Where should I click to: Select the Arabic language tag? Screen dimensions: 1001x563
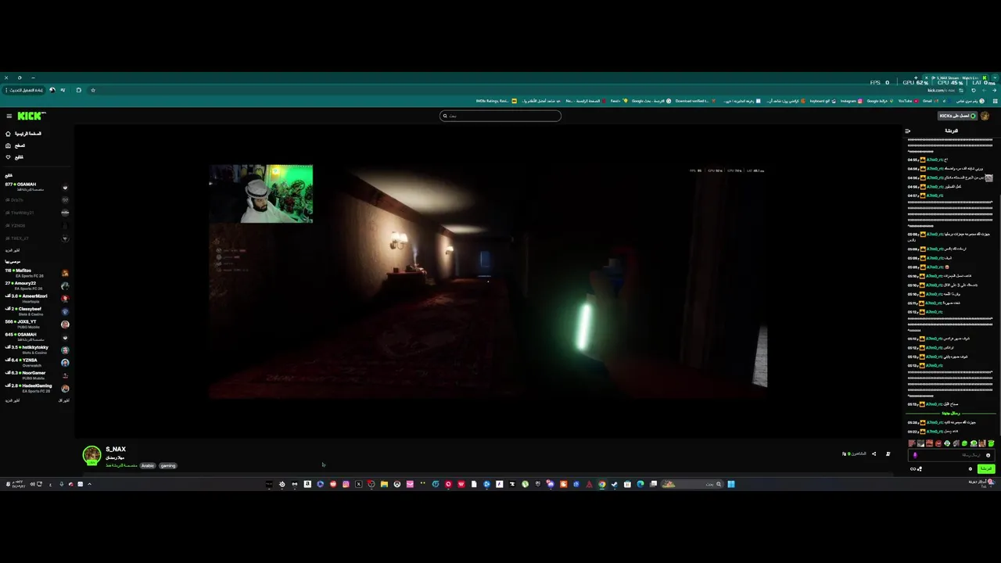[148, 466]
